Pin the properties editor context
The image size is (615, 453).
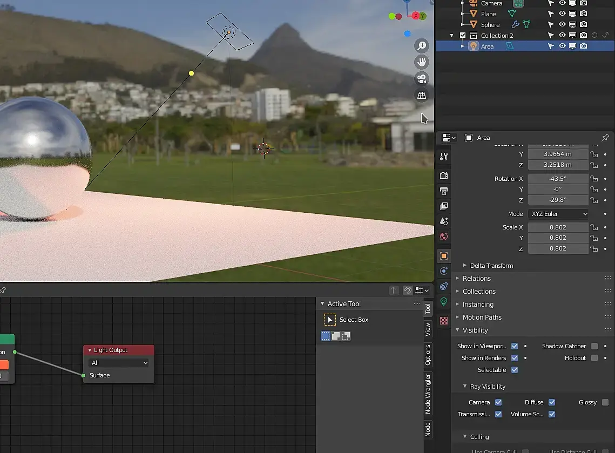click(x=605, y=138)
